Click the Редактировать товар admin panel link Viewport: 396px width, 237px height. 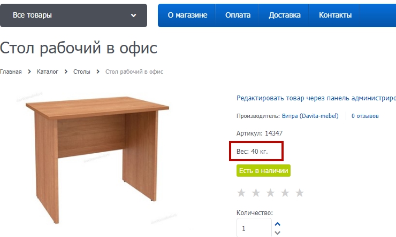tap(316, 98)
